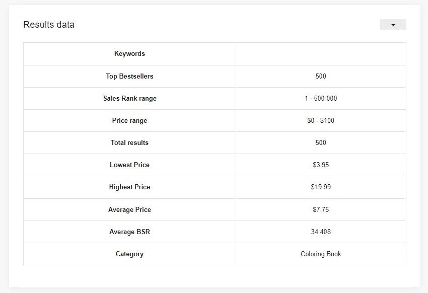Click the $19.99 highest price value
This screenshot has width=428, height=293.
[x=321, y=187]
